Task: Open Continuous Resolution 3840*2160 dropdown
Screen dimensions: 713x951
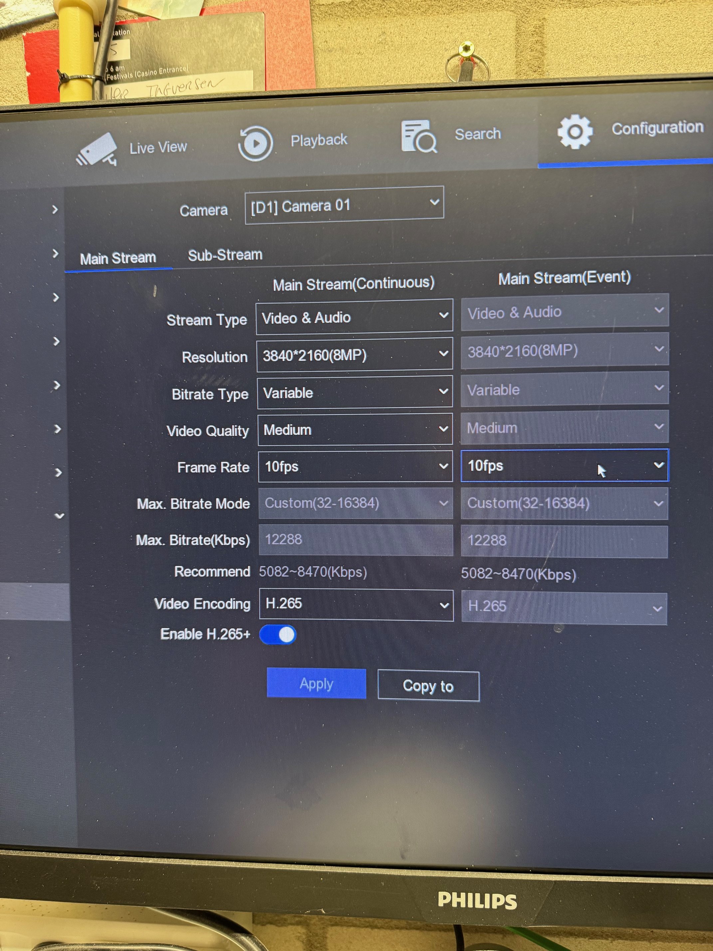Action: [x=354, y=355]
